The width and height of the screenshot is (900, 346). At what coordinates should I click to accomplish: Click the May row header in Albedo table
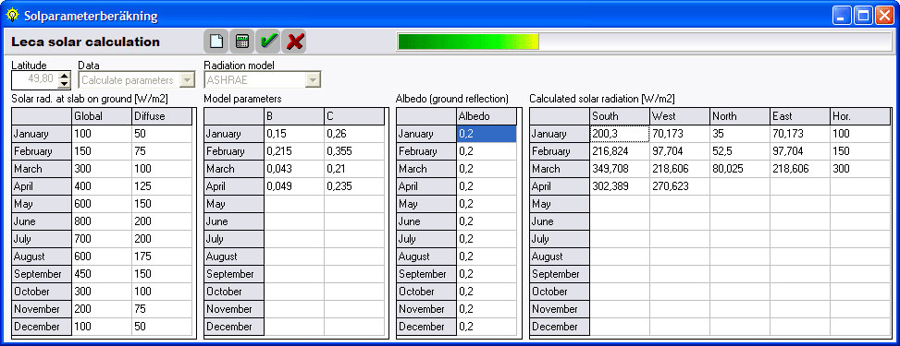(x=426, y=204)
